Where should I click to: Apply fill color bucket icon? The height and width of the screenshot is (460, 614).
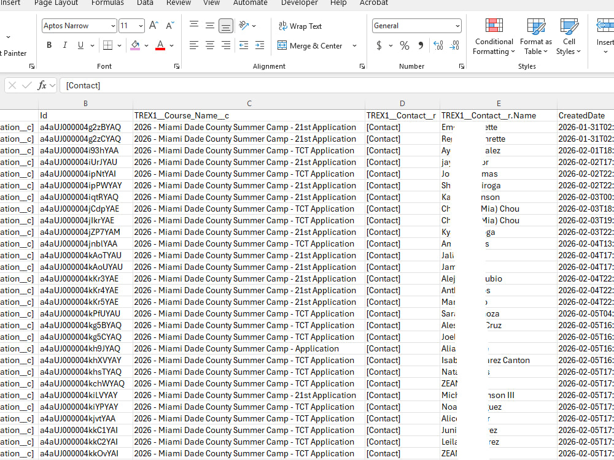[136, 45]
